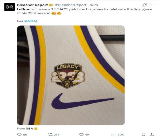This screenshot has width=156, height=138.
Task: Click the gold verified badge beside Bleacher Report
Action: coord(51,5)
